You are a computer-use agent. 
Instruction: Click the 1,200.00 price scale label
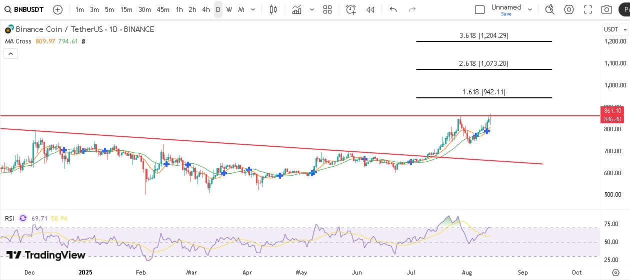[x=615, y=41]
